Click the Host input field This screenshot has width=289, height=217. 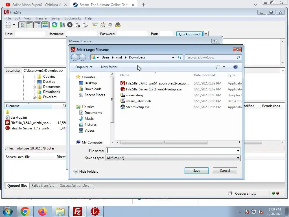30,34
